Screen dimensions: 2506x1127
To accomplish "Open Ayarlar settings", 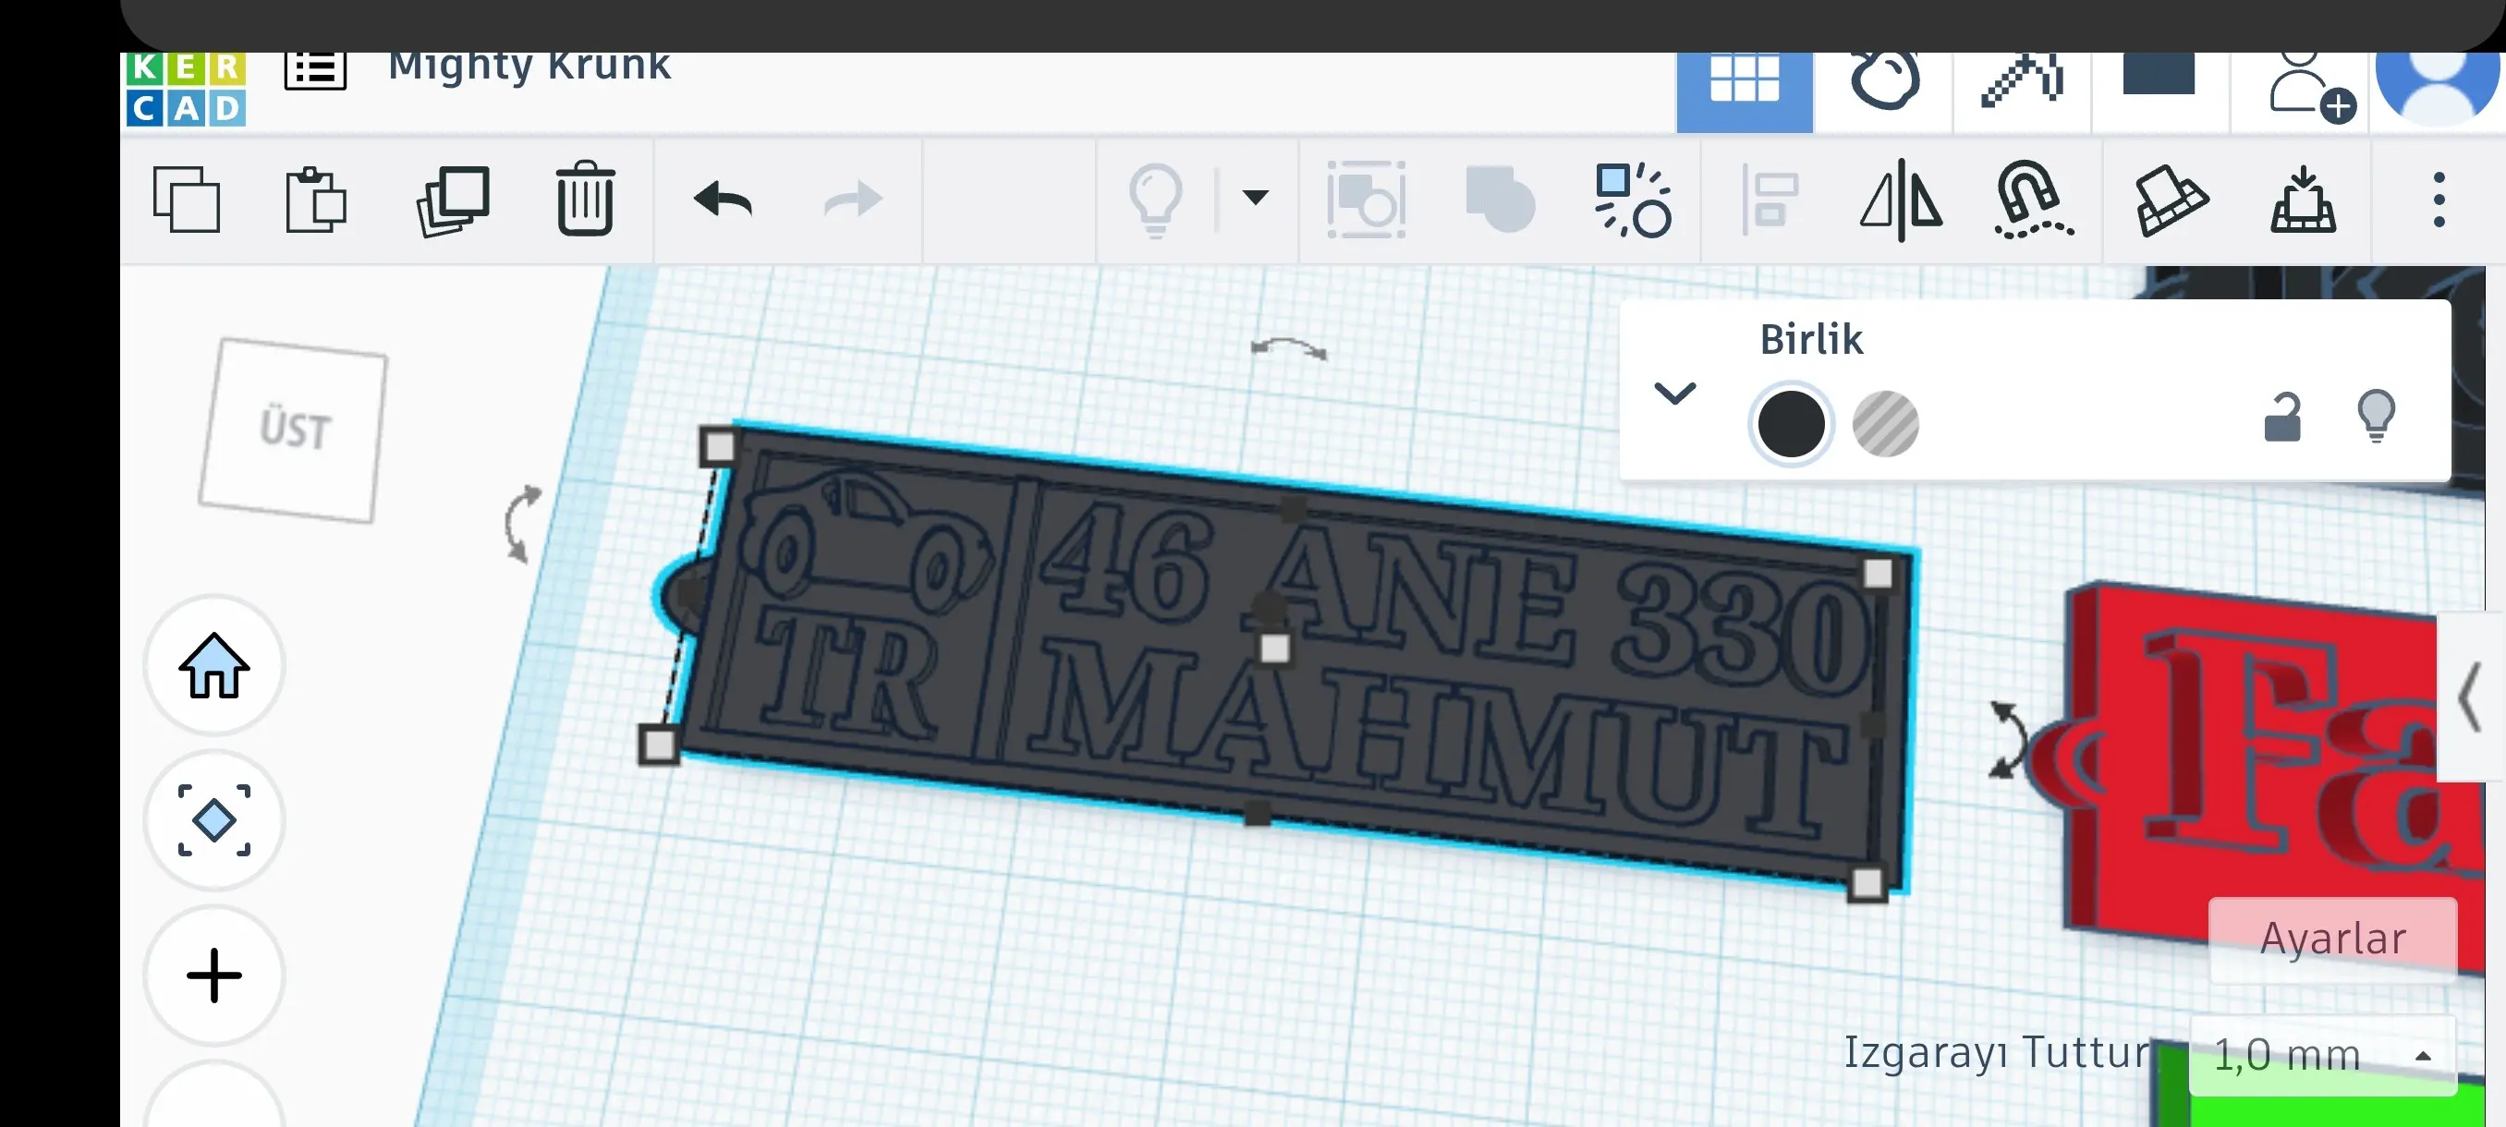I will (x=2333, y=939).
